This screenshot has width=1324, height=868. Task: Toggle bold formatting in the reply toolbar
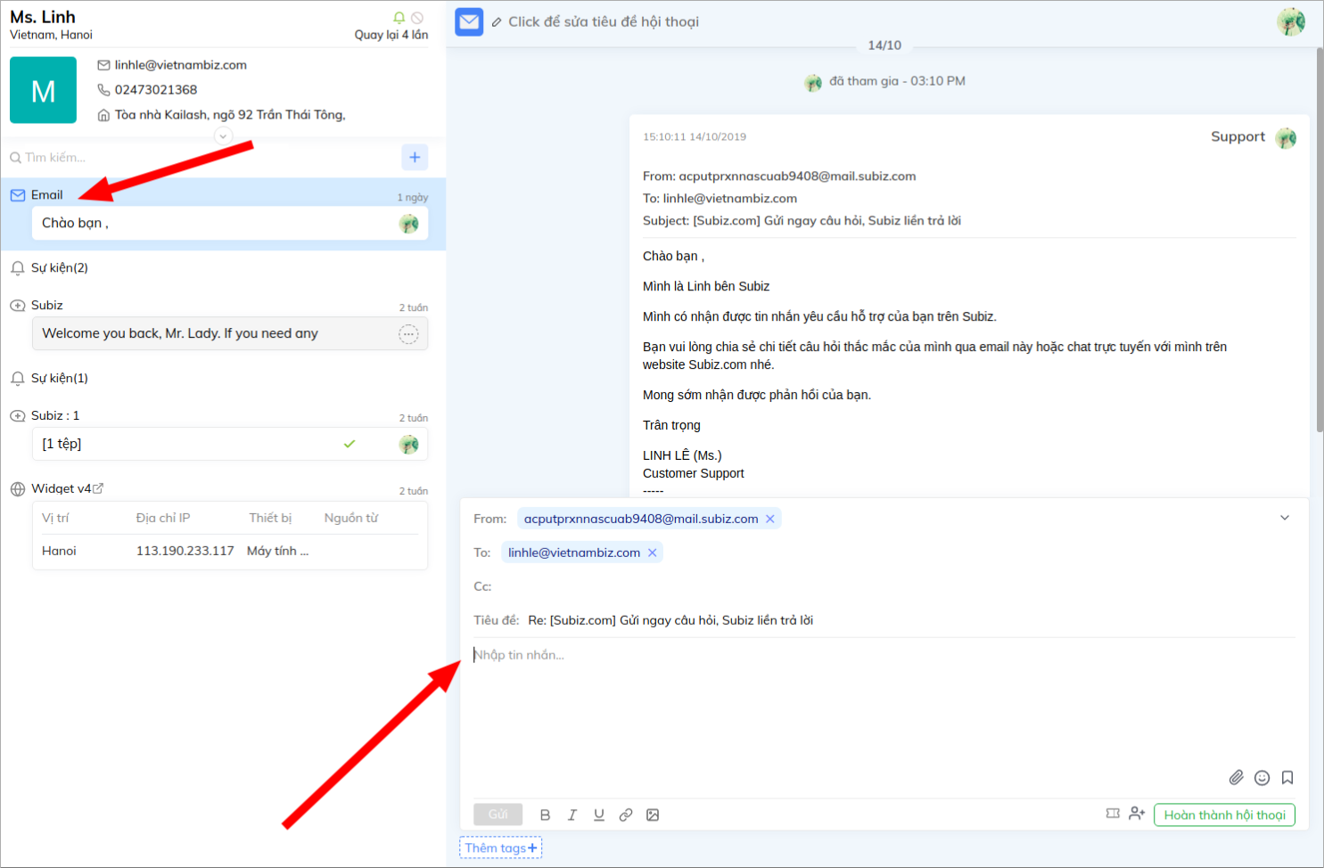[x=545, y=814]
